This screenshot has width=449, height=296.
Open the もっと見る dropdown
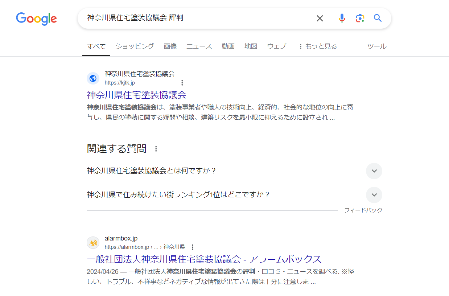(x=318, y=46)
